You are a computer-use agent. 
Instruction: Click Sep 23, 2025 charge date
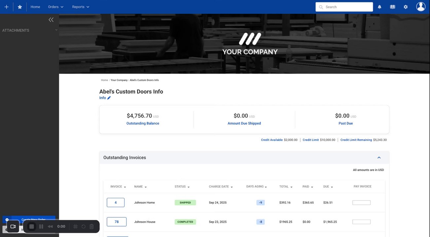(218, 222)
